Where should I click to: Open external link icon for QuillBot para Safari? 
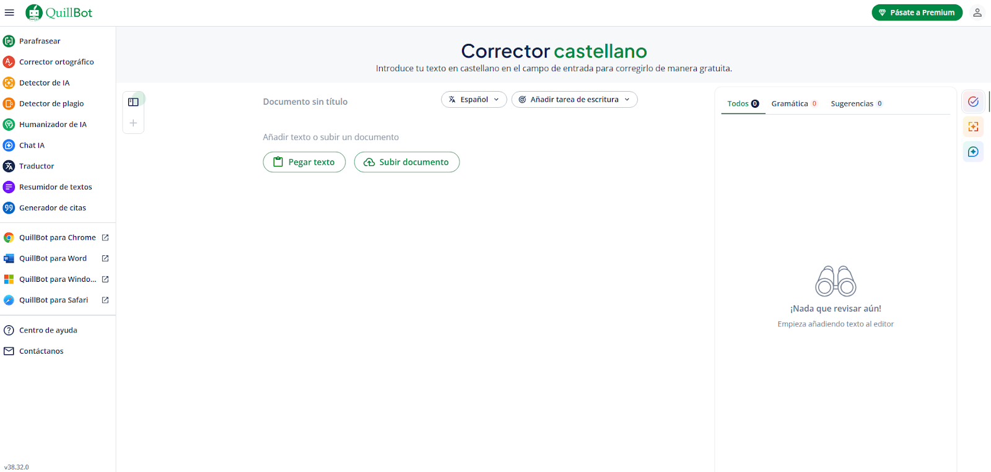click(x=105, y=300)
